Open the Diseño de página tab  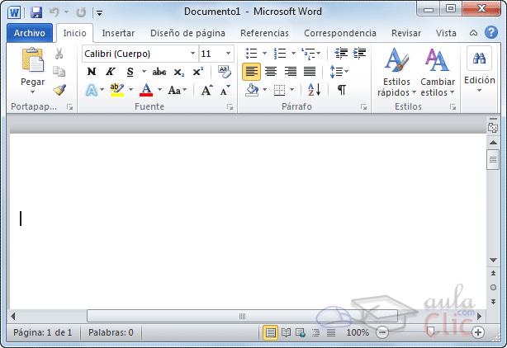tap(187, 33)
